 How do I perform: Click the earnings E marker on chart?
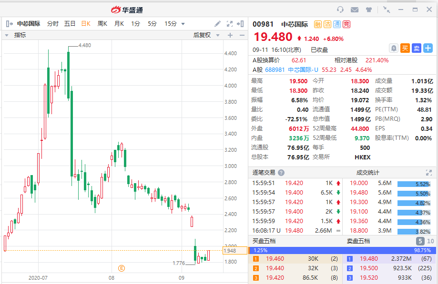[121, 268]
